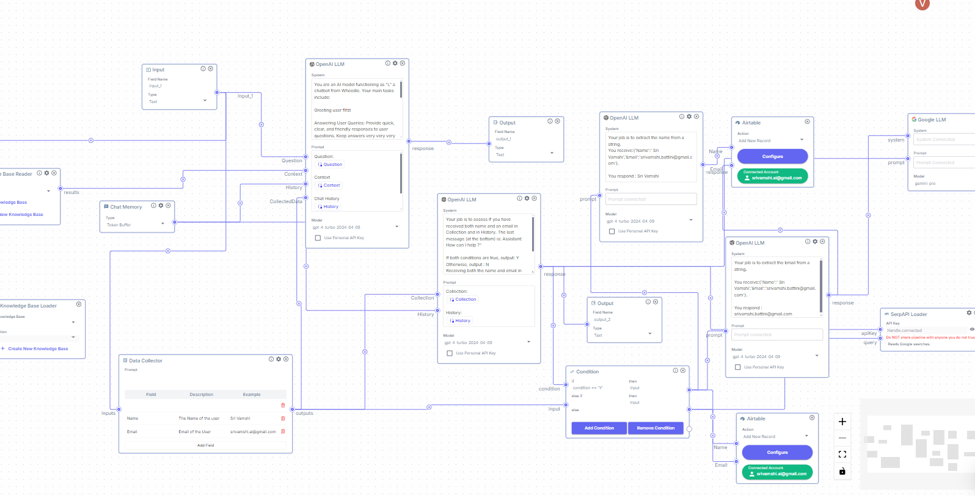Show info for Chat Memory node
The image size is (975, 496).
(154, 206)
